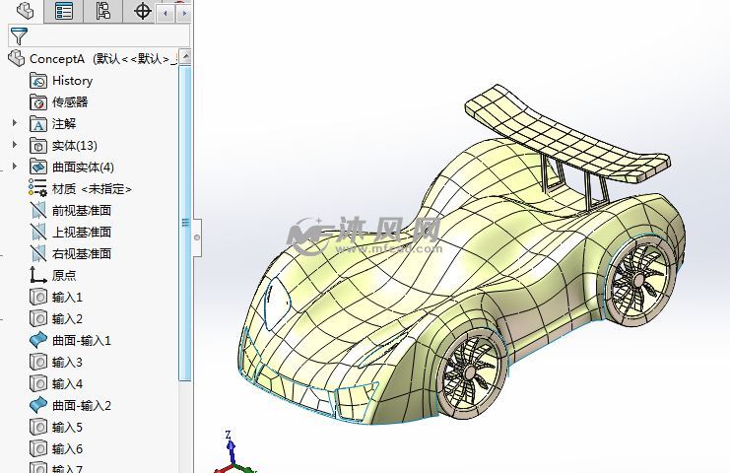Select the 右视基准面 right plane

coord(82,253)
